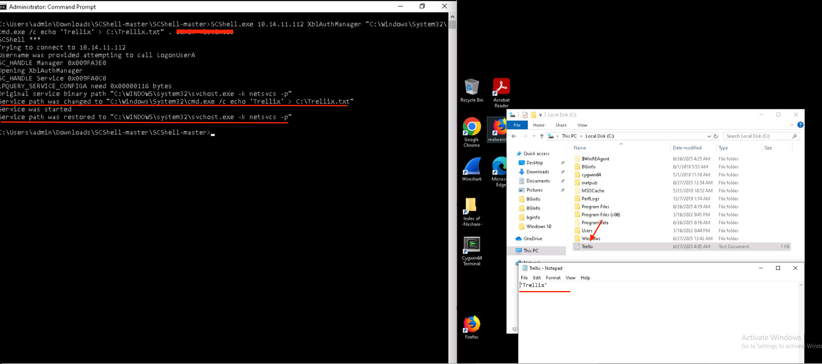Launch Acrobat Reader from the desktop
822x364 pixels.
pos(501,93)
